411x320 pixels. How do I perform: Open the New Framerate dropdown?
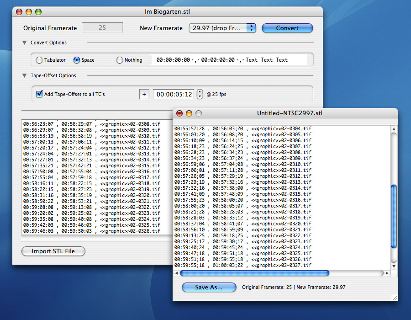(222, 28)
